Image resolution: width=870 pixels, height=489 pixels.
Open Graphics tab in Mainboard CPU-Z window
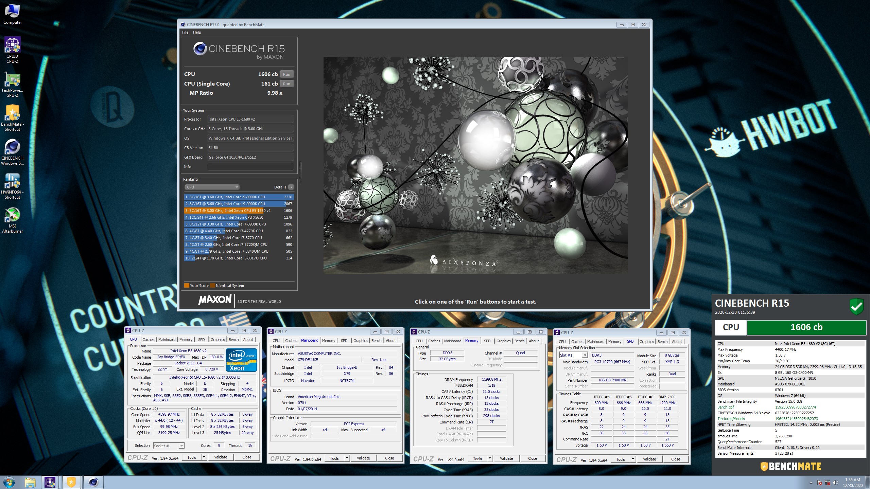360,341
